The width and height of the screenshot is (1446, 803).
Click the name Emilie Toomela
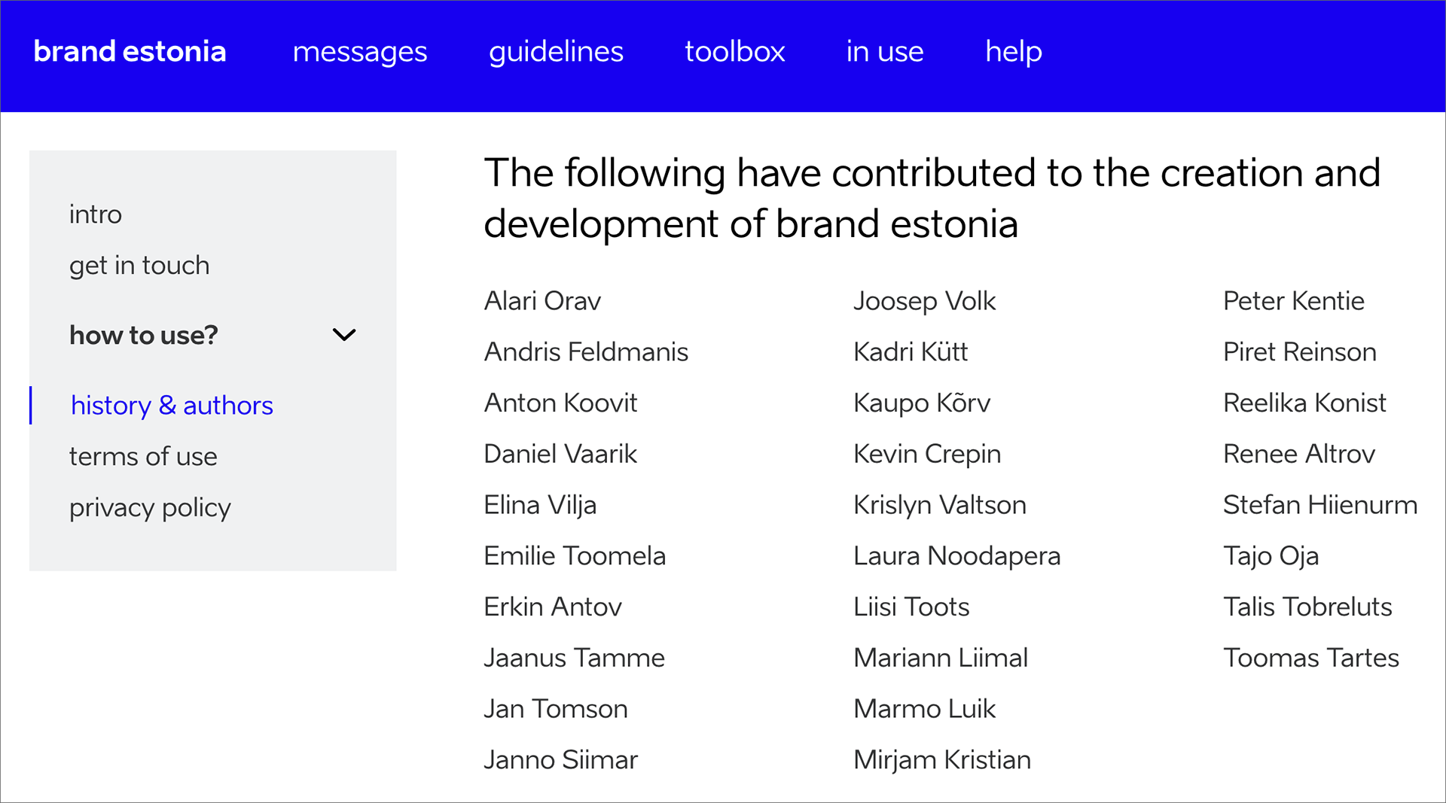click(575, 556)
